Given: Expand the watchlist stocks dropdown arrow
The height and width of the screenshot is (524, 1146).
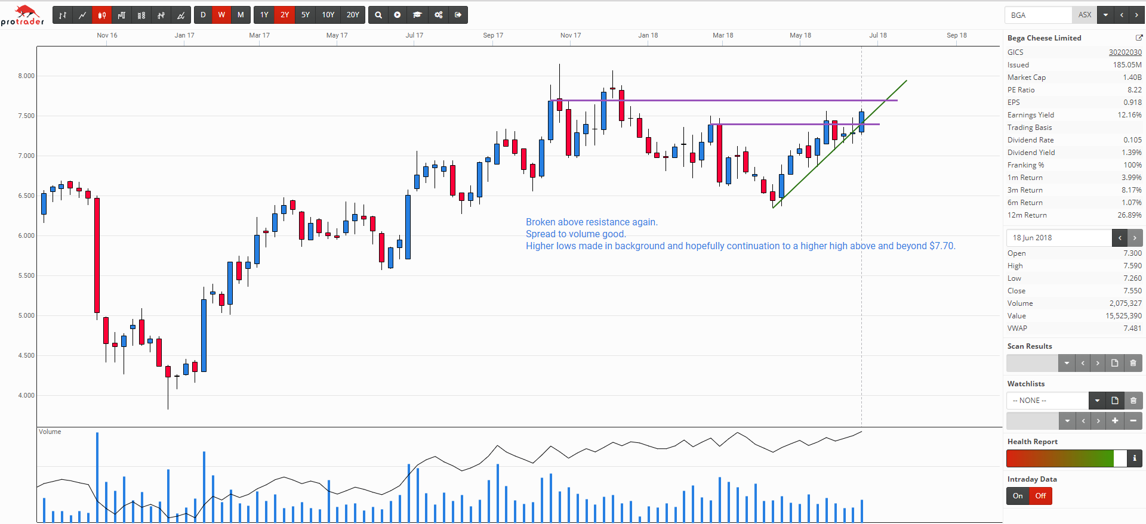Looking at the screenshot, I should (1067, 421).
